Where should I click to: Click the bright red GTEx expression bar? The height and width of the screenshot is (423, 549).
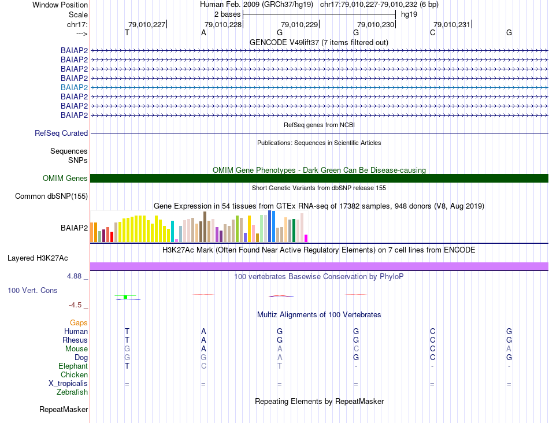pos(112,237)
